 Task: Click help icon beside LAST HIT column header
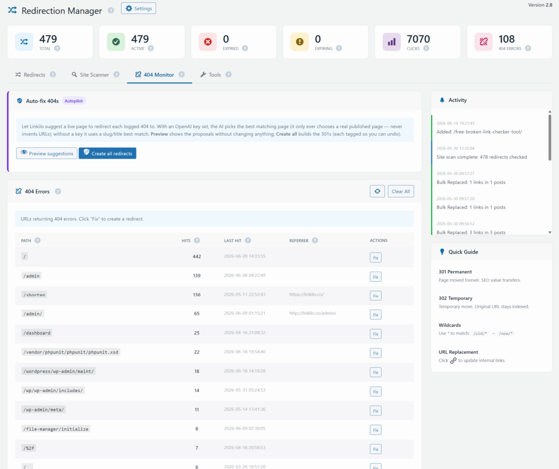(x=248, y=240)
